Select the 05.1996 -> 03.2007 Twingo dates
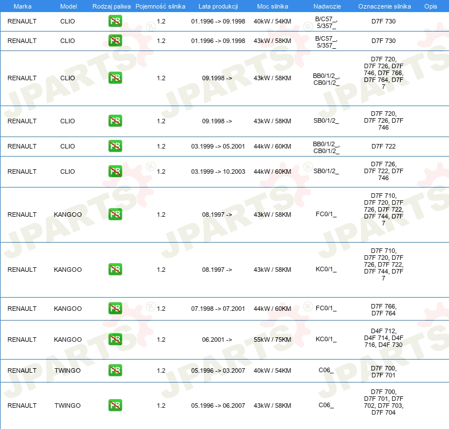Screen dimensions: 449x429 [218, 370]
